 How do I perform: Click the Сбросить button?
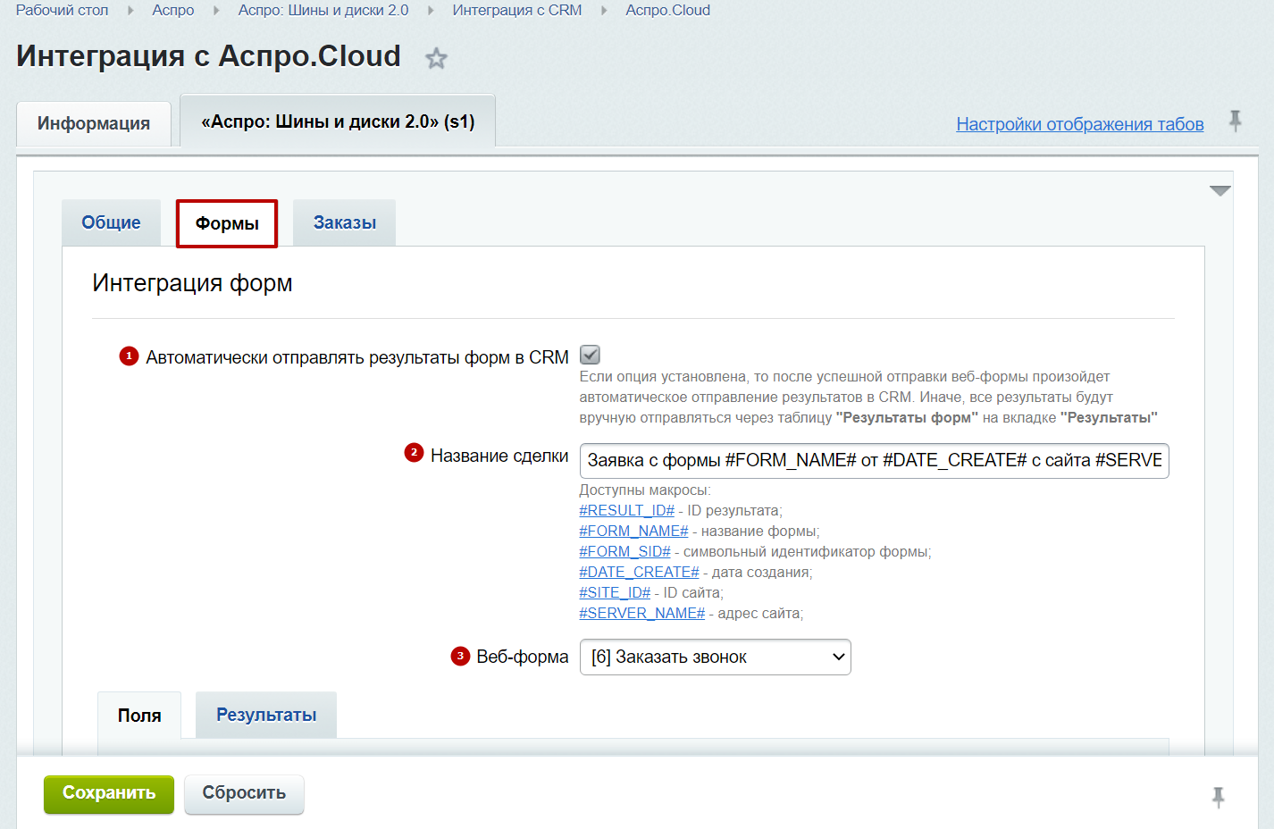244,794
